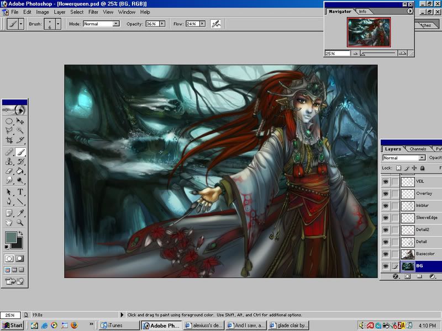The image size is (442, 331).
Task: Select the Notes tool
Action: (x=9, y=213)
